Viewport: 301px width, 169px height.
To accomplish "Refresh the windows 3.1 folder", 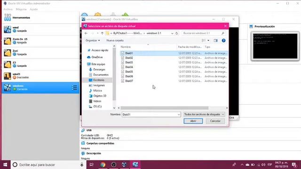I will [x=177, y=33].
